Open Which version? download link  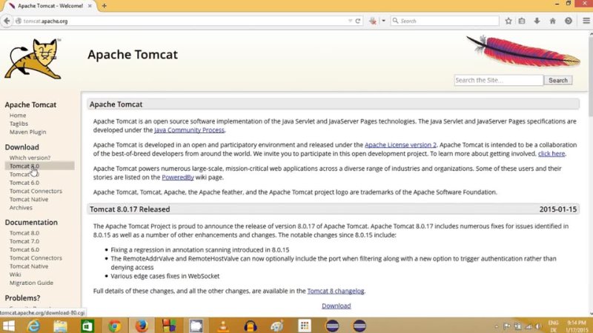(x=30, y=158)
